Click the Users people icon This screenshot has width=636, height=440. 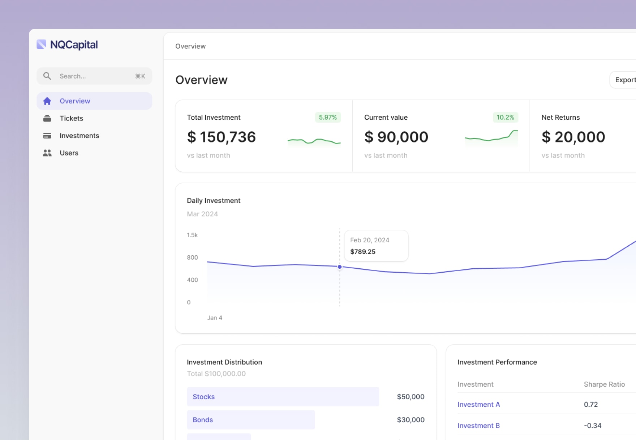pos(47,153)
